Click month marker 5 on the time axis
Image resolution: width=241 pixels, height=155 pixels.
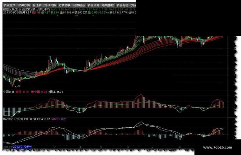point(101,147)
